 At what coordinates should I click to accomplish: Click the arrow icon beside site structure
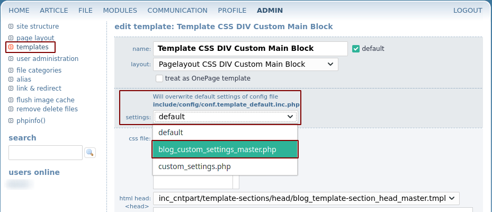pyautogui.click(x=11, y=26)
